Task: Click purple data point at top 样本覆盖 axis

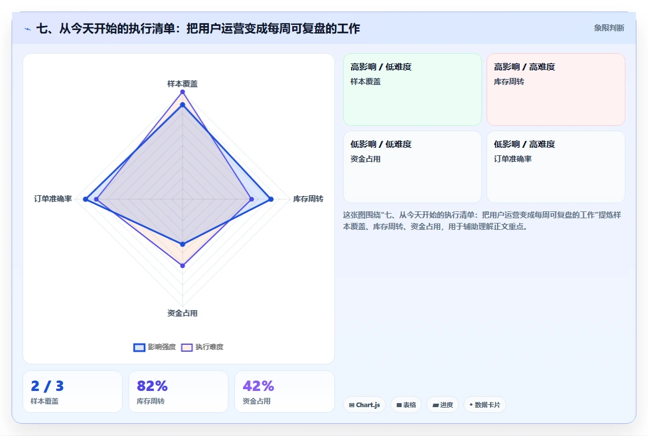Action: (x=183, y=92)
